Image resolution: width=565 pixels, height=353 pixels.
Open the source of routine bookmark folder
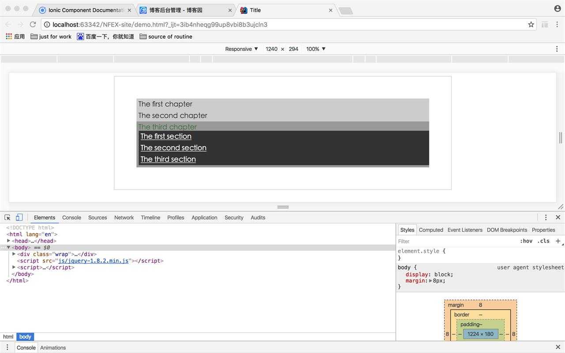(166, 37)
